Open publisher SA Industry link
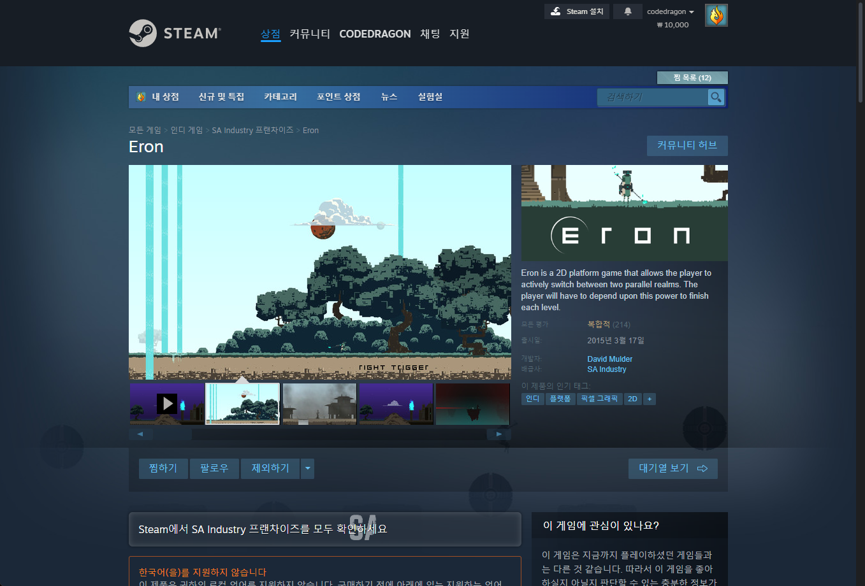Image resolution: width=865 pixels, height=586 pixels. click(x=607, y=369)
